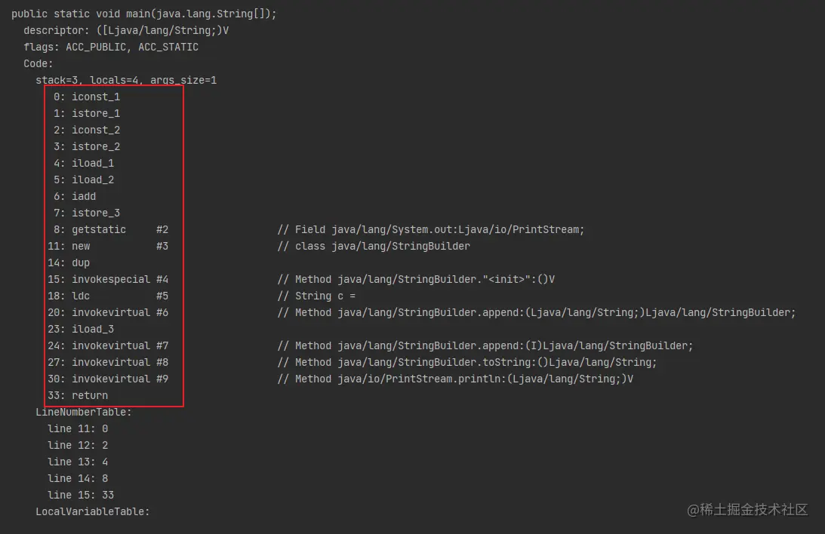Click the LocalVariableTable heading
The image size is (825, 534).
pos(93,511)
